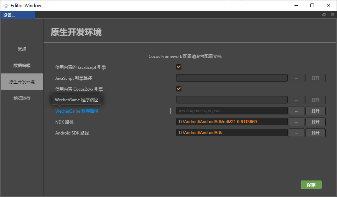
Task: Click the 使用内置的 JavaScript 引擎 label
Action: click(80, 67)
